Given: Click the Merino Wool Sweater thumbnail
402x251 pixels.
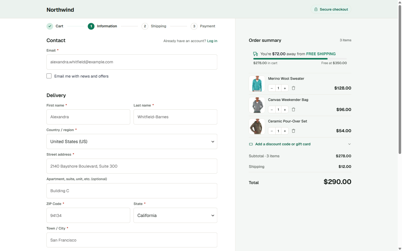Looking at the screenshot, I should tap(257, 84).
